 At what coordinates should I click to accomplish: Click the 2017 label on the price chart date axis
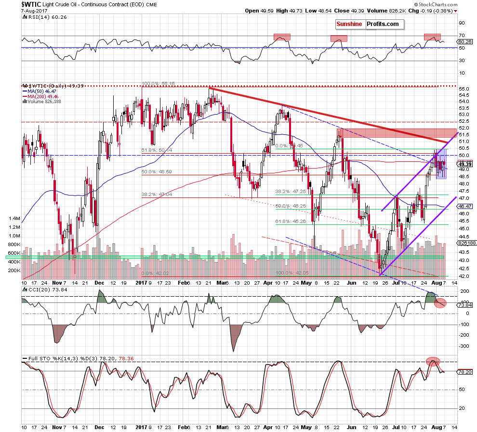click(x=142, y=283)
